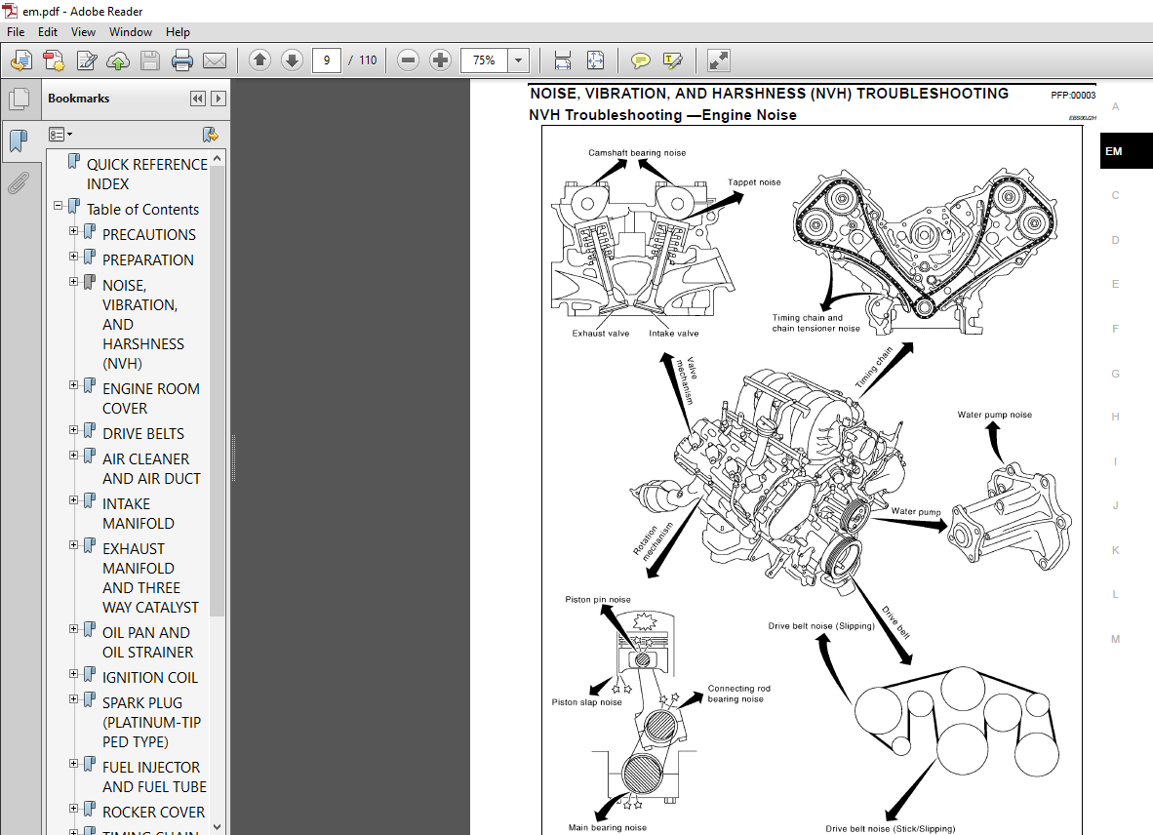
Task: Open QUICK REFERENCE INDEX bookmark
Action: point(147,175)
